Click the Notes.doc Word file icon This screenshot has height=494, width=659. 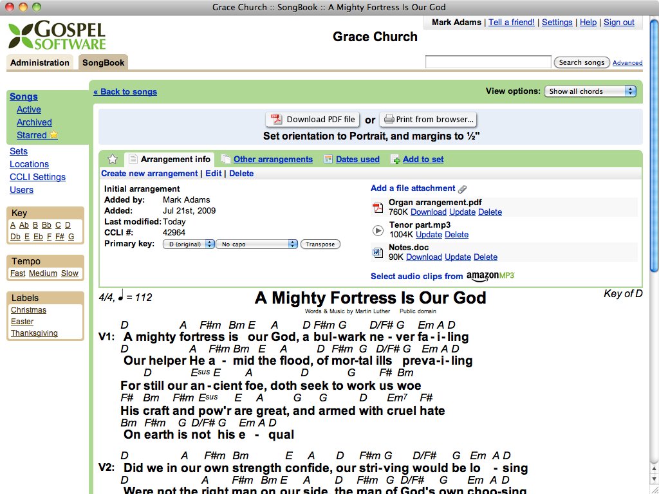(x=377, y=252)
